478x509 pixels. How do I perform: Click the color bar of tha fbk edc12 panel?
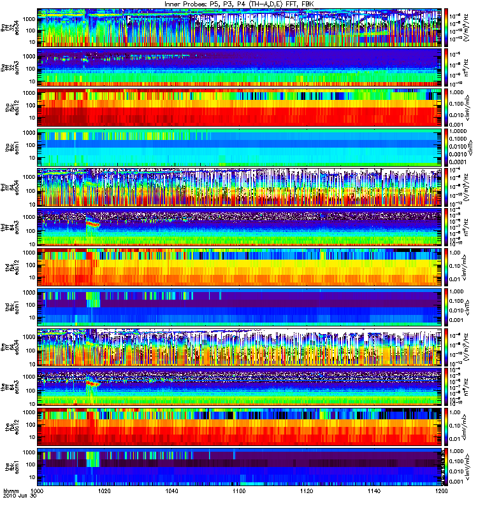tap(445, 108)
